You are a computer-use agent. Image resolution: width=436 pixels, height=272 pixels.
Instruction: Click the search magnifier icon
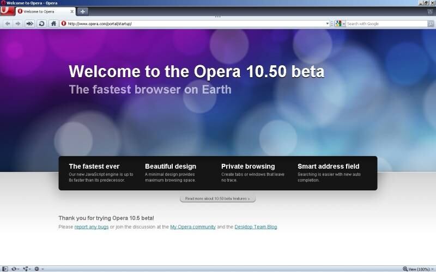point(431,23)
